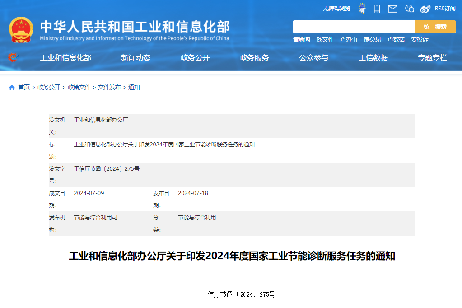Click the national emblem logo
The width and height of the screenshot is (462, 308).
point(21,30)
